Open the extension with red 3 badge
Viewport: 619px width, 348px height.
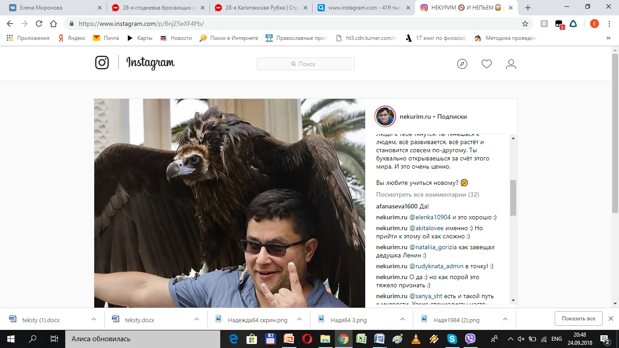click(559, 24)
